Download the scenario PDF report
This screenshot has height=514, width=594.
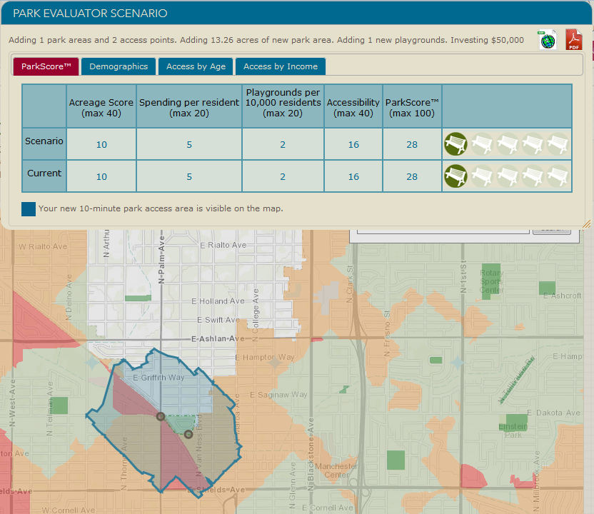(x=574, y=39)
